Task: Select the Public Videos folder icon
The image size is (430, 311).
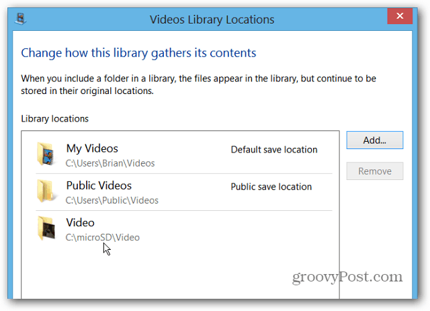Action: click(46, 191)
